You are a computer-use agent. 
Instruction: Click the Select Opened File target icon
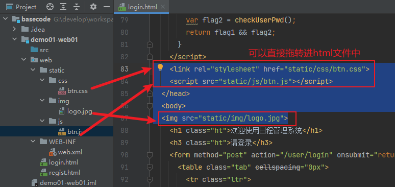[x=50, y=7]
